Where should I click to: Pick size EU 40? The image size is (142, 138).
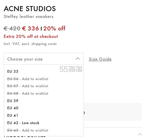click(44, 108)
